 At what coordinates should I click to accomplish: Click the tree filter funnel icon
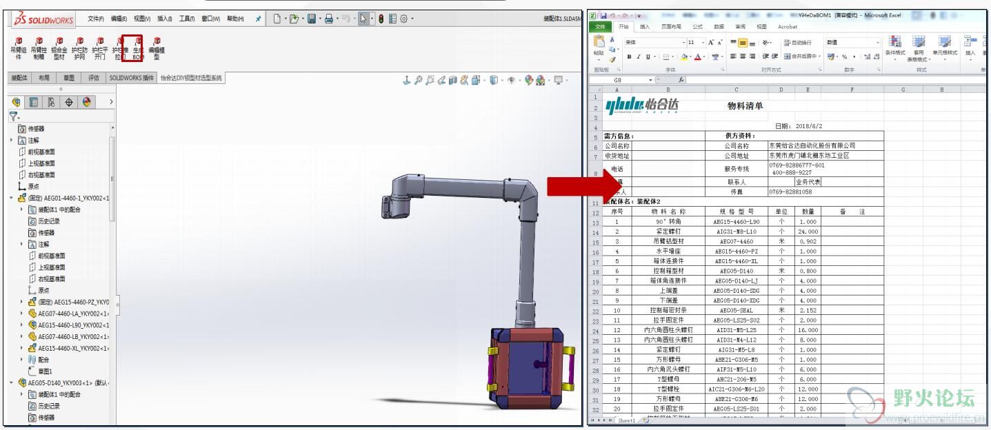13,116
